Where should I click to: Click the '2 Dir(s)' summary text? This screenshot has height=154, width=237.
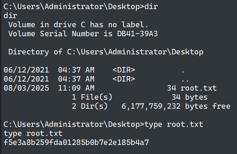pyautogui.click(x=90, y=106)
